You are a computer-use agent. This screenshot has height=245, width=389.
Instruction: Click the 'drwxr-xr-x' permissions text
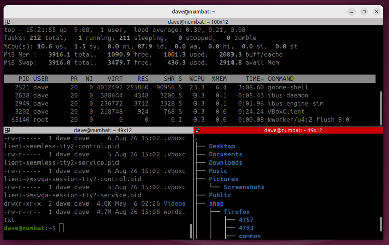22,203
